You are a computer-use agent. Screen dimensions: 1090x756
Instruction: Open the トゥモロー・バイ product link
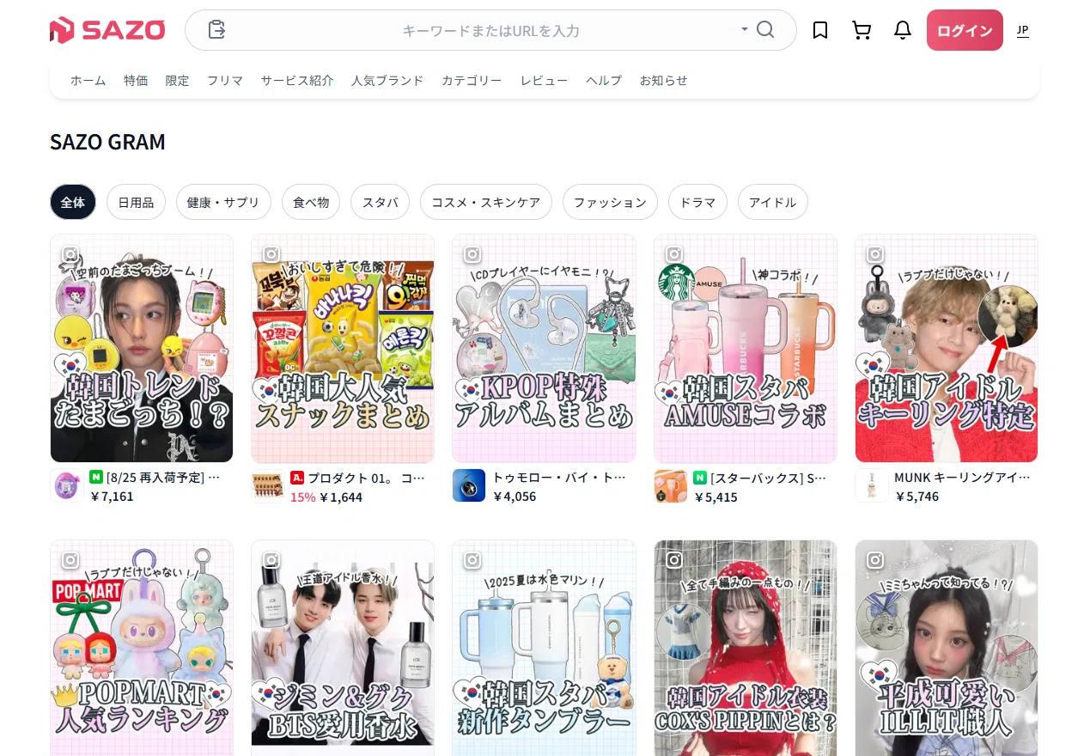click(559, 477)
